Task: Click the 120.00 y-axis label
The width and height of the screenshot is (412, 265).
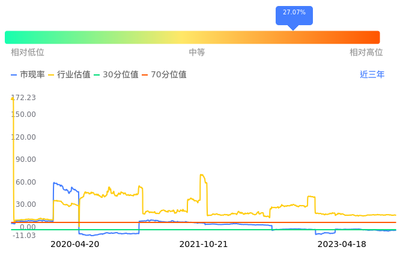Action: (24, 137)
